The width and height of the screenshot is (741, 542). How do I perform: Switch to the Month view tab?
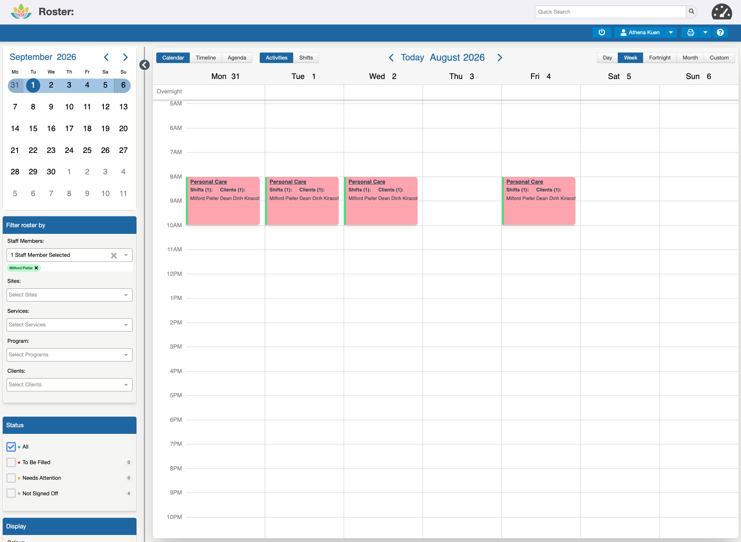click(690, 58)
